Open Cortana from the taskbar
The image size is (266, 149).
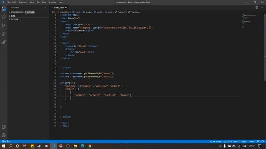tap(17, 146)
